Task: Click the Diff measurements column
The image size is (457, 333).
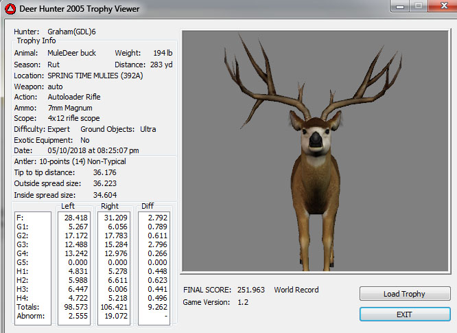Action: coord(153,268)
